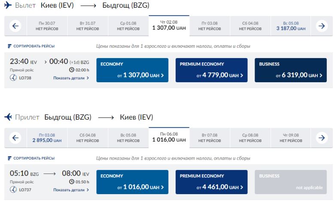The height and width of the screenshot is (201, 335).
Task: Click LOT airline logo next to LO738
Action: (13, 78)
